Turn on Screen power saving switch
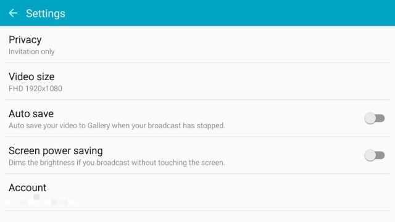 pyautogui.click(x=375, y=155)
